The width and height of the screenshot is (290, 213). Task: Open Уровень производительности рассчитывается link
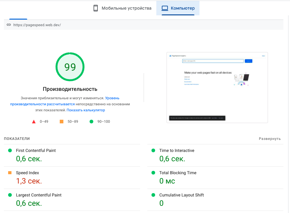click(x=65, y=101)
